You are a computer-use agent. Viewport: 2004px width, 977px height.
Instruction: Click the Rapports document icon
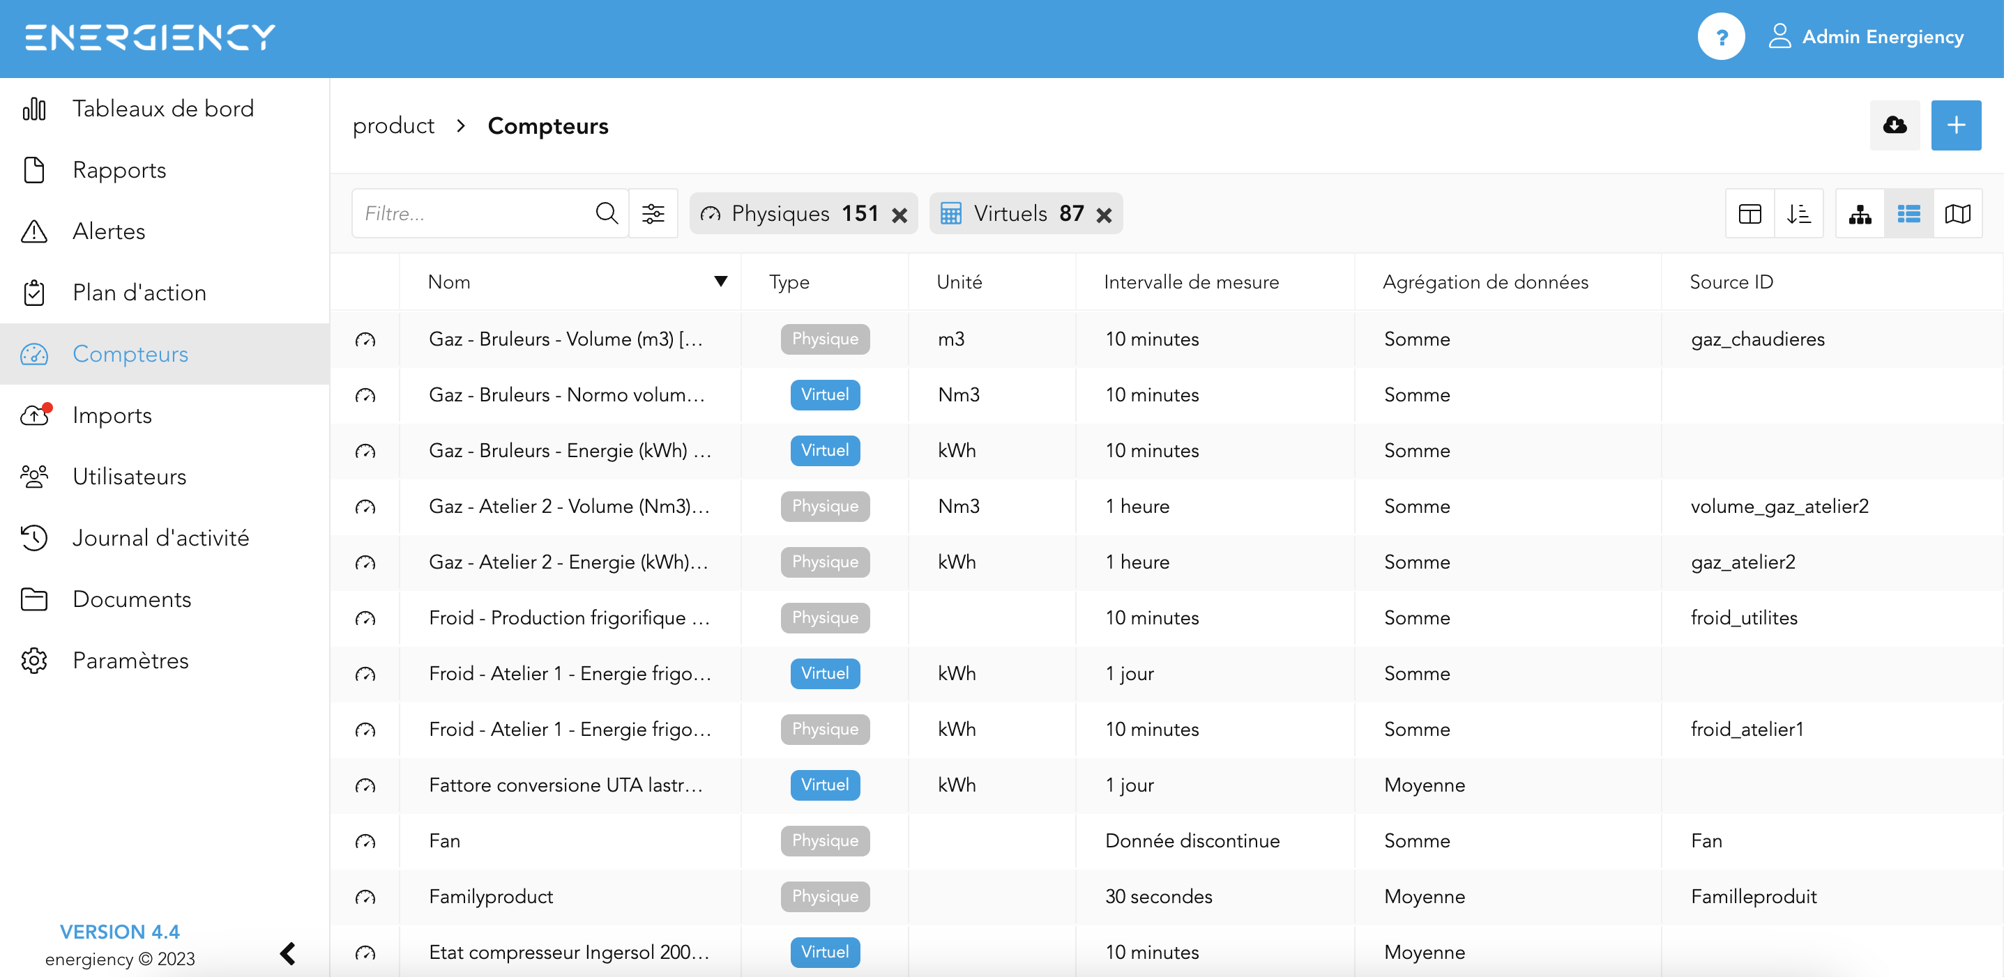pyautogui.click(x=34, y=170)
